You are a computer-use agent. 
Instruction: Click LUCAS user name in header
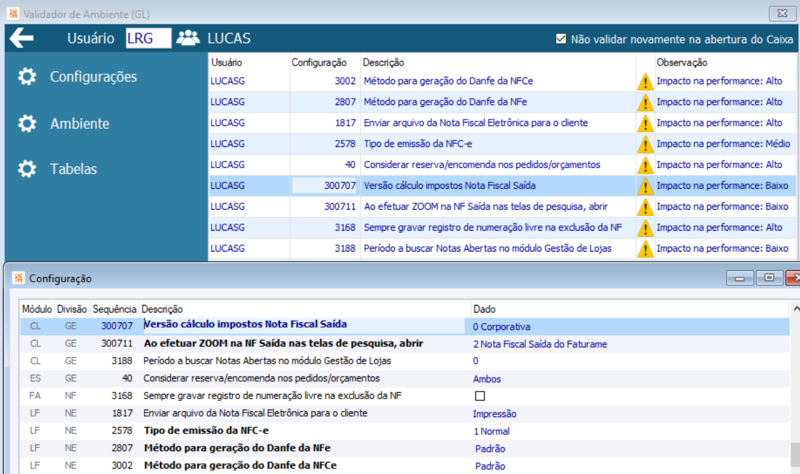click(x=229, y=38)
